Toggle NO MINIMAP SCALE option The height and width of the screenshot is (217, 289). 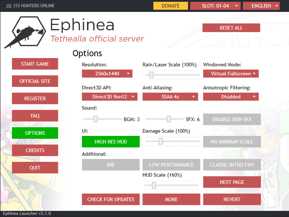[x=232, y=142]
